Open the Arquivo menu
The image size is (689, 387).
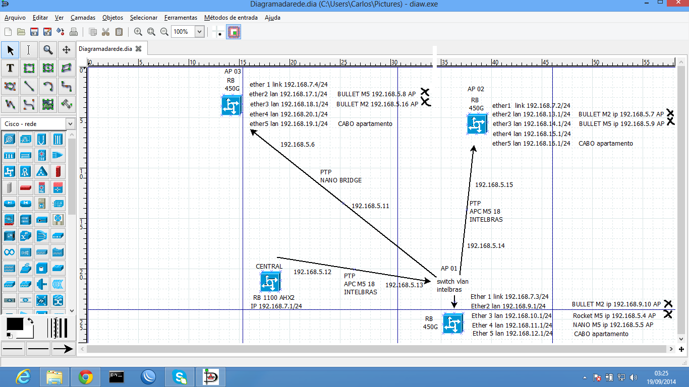(x=15, y=18)
